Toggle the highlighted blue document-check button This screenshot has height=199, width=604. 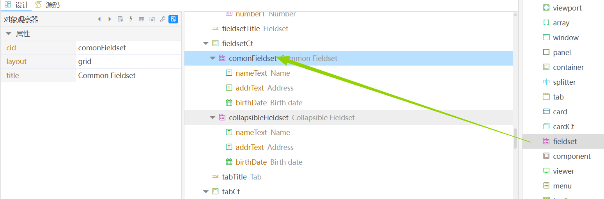[x=174, y=19]
